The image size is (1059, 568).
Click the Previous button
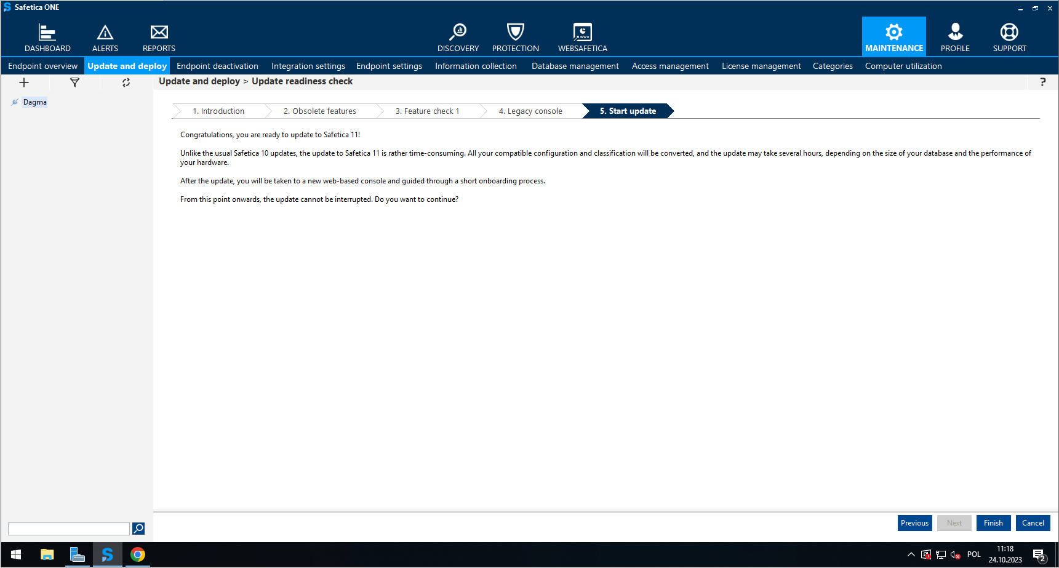click(914, 523)
